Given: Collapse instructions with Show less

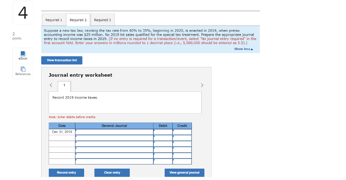Looking at the screenshot, I should pyautogui.click(x=243, y=49).
